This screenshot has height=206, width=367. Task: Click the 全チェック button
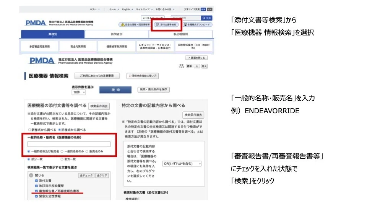click(86, 175)
